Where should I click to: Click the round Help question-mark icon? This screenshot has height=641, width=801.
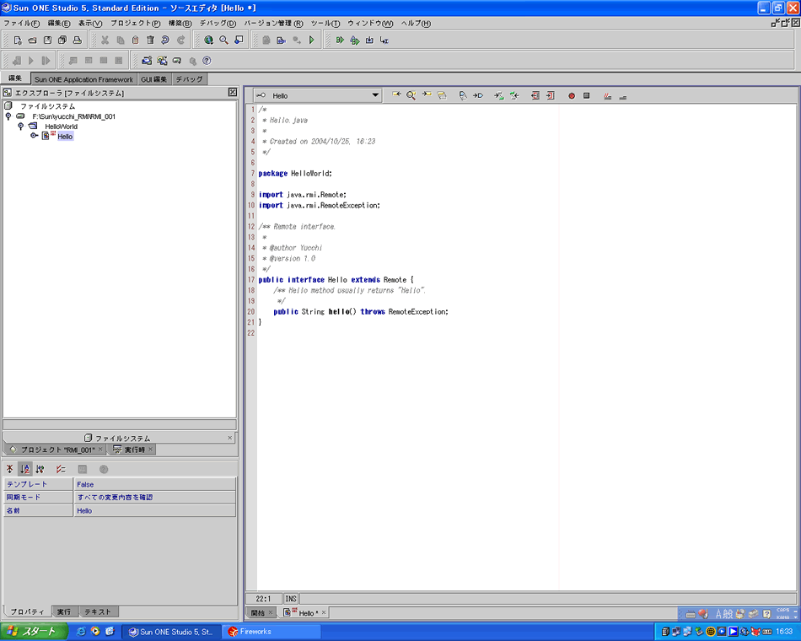click(x=207, y=61)
